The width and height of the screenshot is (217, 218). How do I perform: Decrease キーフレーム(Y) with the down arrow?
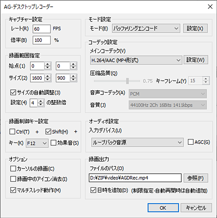click(x=206, y=82)
